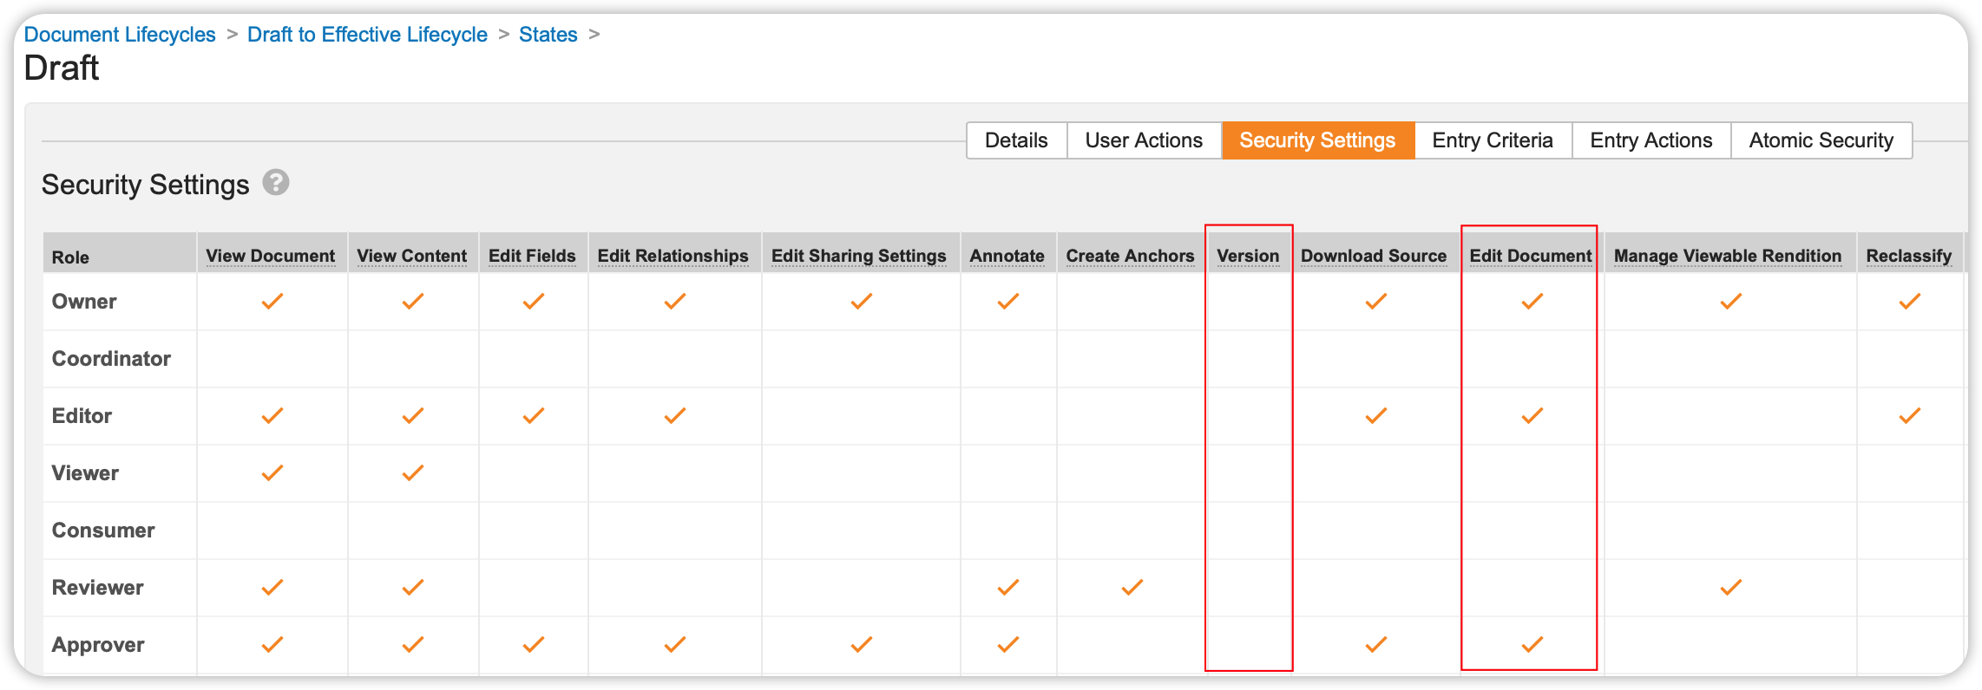The height and width of the screenshot is (690, 1982).
Task: Click Approver's Edit Sharing Settings checkmark
Action: pos(862,645)
